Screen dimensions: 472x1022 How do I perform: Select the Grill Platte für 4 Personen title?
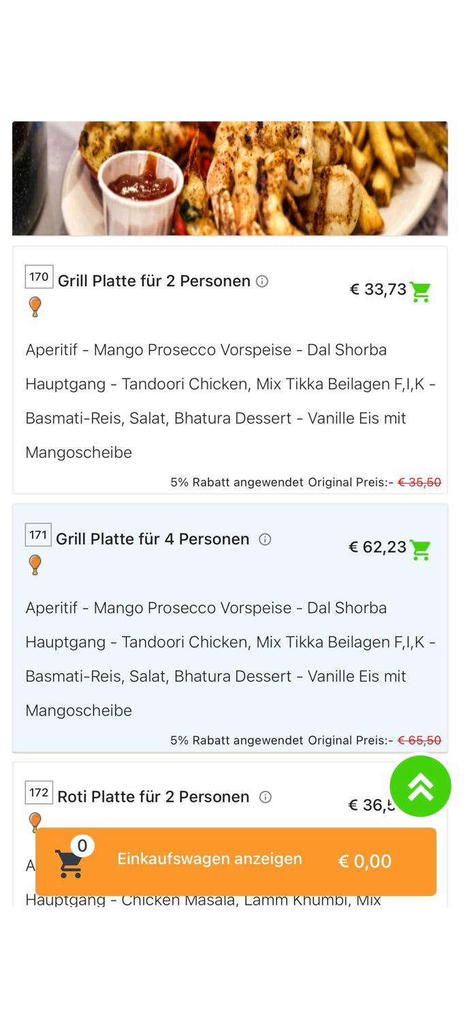pyautogui.click(x=154, y=539)
